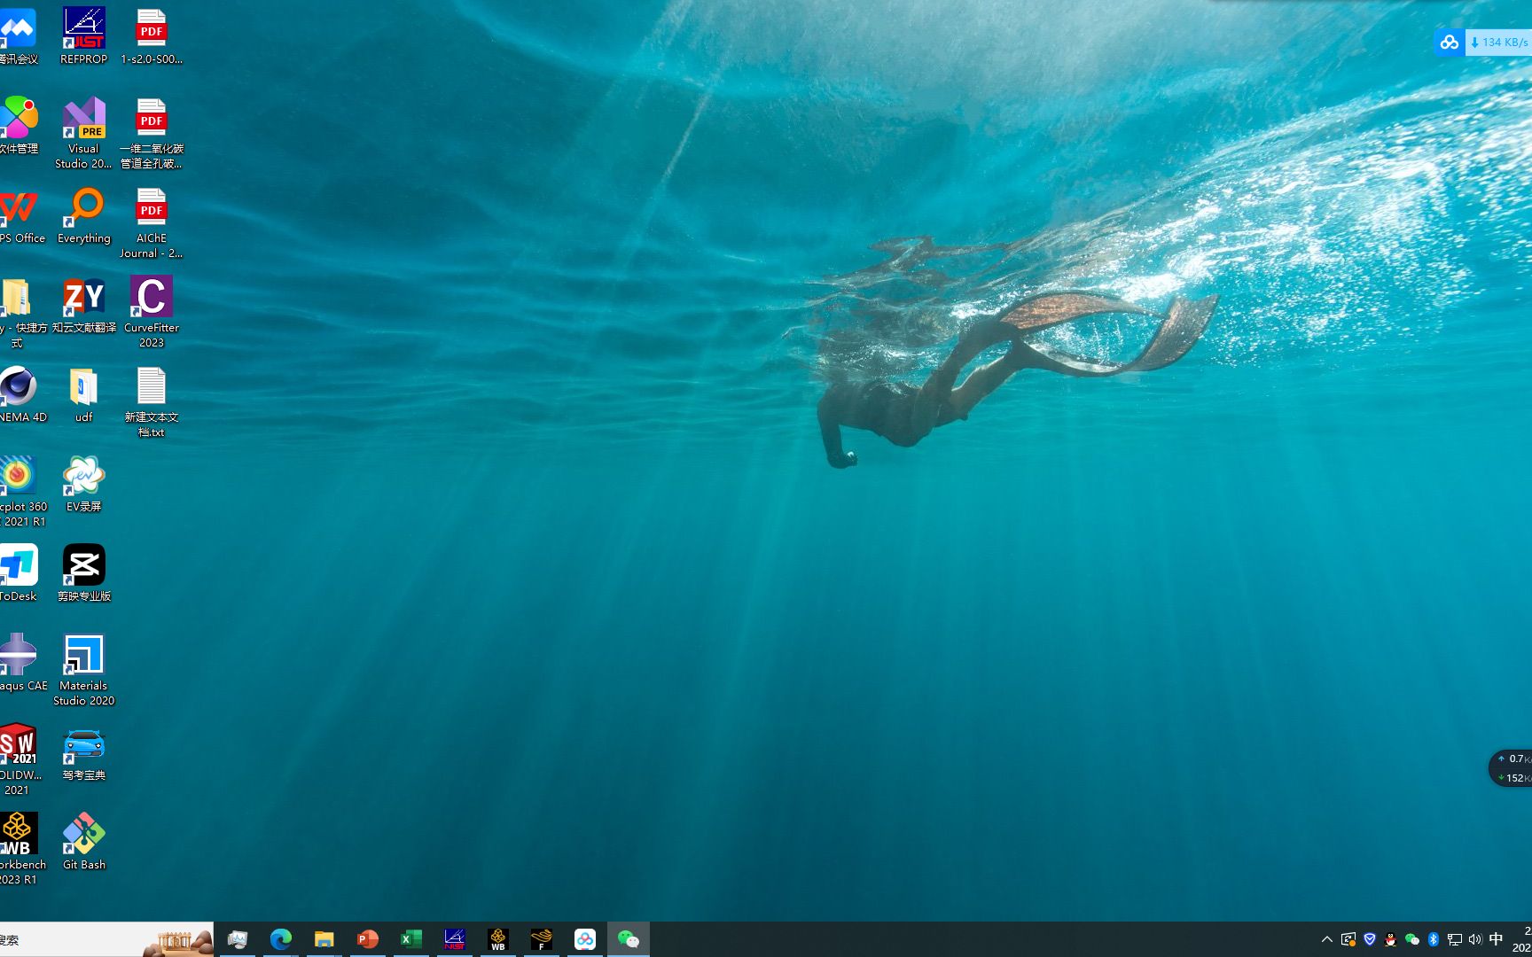Switch to REFPROP NIST taskbar icon

(x=454, y=939)
